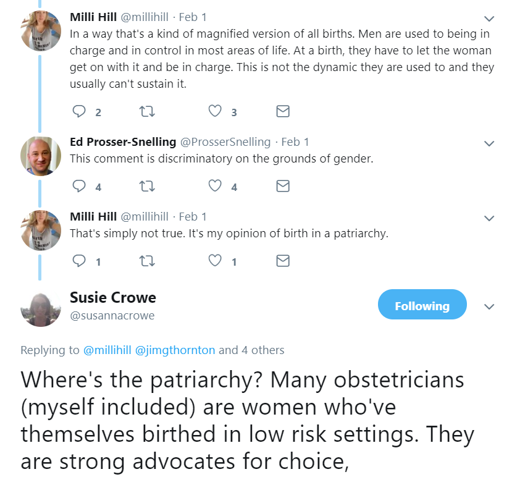The height and width of the screenshot is (477, 512).
Task: Reply to Milli Hill's first tweet
Action: tap(79, 111)
